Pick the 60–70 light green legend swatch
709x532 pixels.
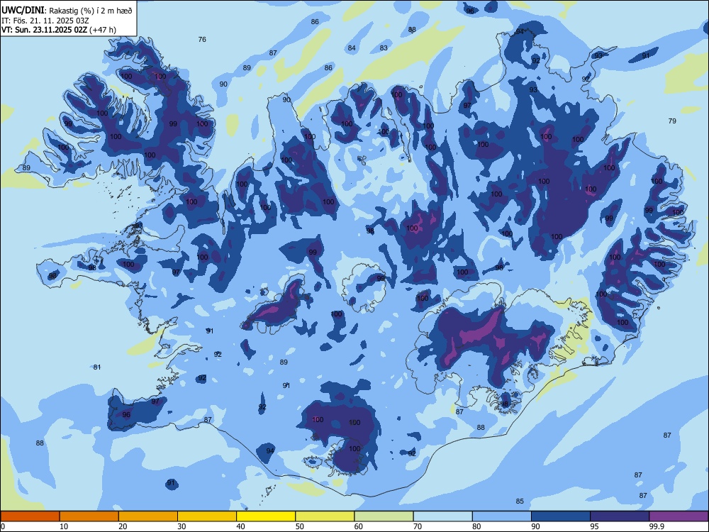click(384, 516)
